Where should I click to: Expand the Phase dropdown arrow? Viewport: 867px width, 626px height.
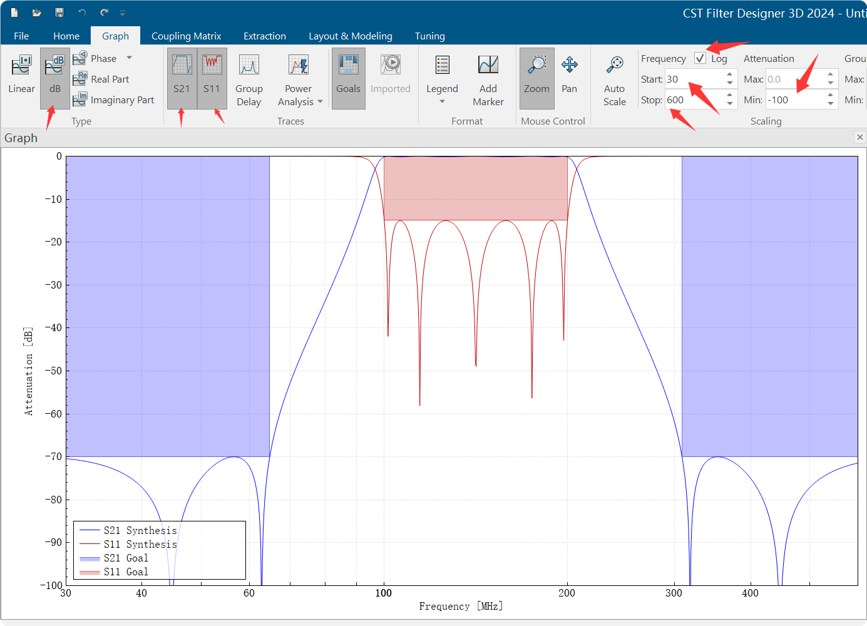[x=130, y=58]
